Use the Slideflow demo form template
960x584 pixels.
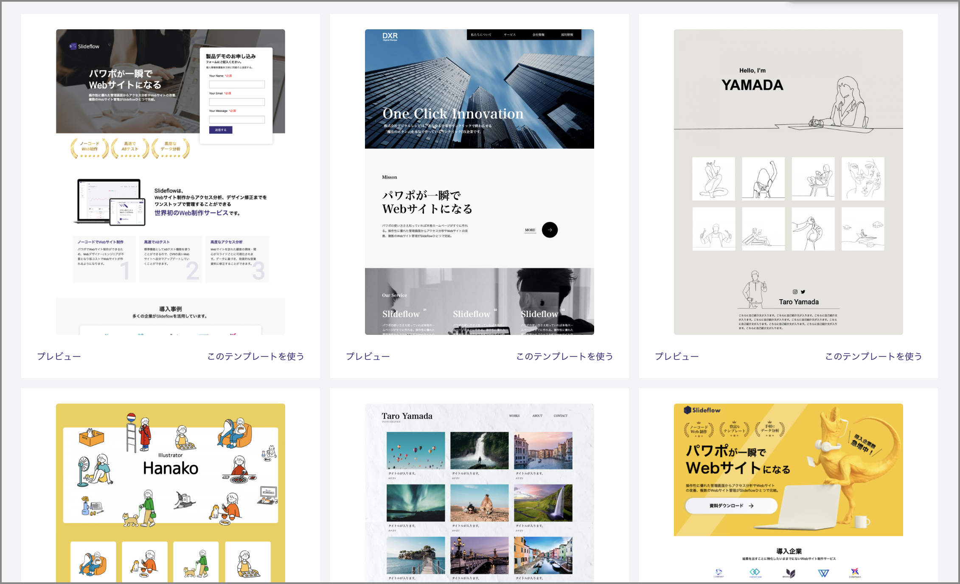pyautogui.click(x=255, y=357)
